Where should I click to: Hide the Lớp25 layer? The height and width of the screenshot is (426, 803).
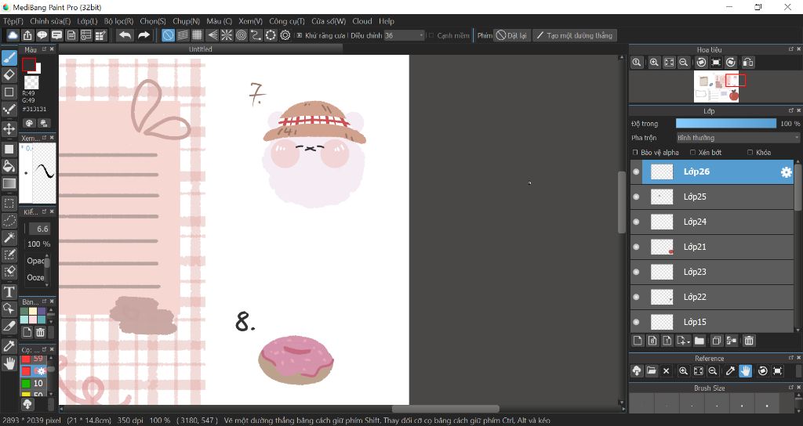point(637,197)
